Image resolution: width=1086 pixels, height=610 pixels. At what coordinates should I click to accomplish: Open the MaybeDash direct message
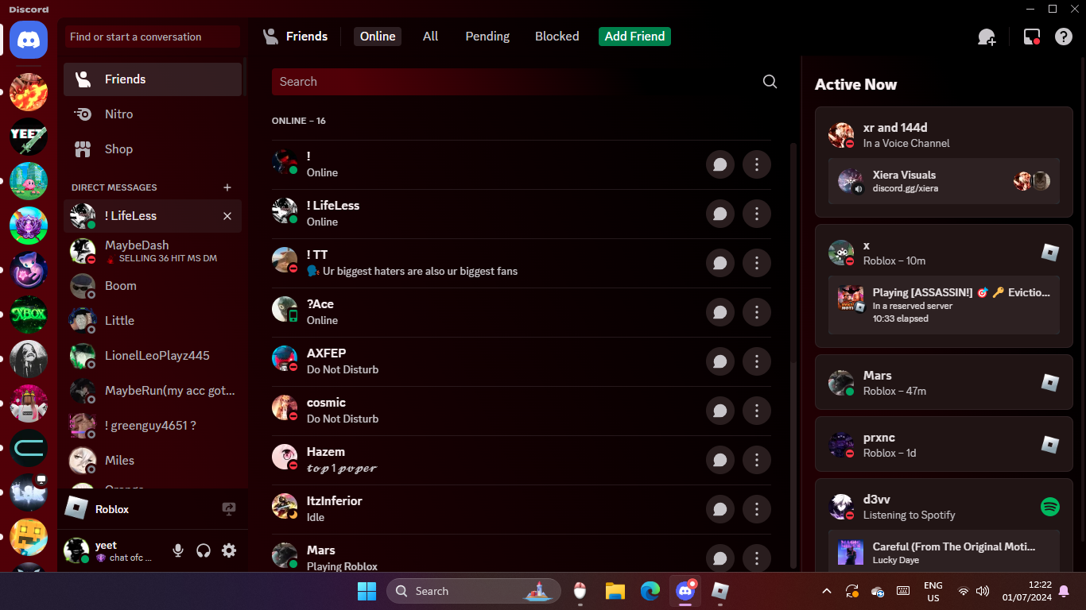coord(153,251)
